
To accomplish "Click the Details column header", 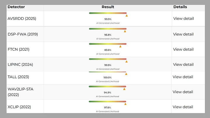I will [180, 7].
